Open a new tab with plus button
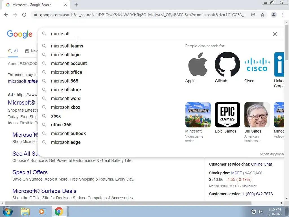The width and height of the screenshot is (289, 217). coord(76,5)
